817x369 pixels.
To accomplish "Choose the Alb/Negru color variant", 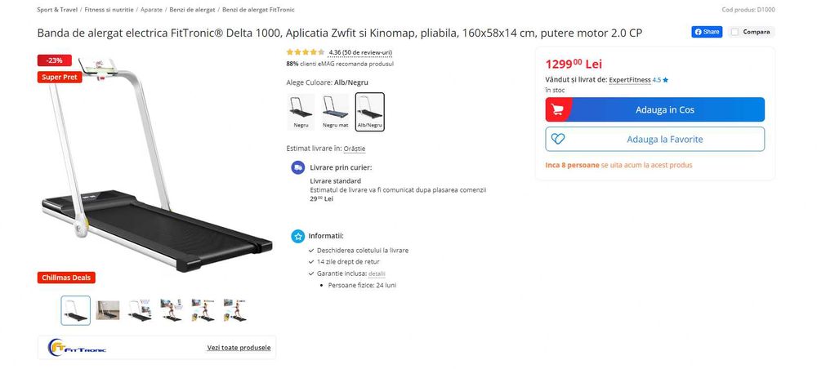I will click(x=370, y=112).
